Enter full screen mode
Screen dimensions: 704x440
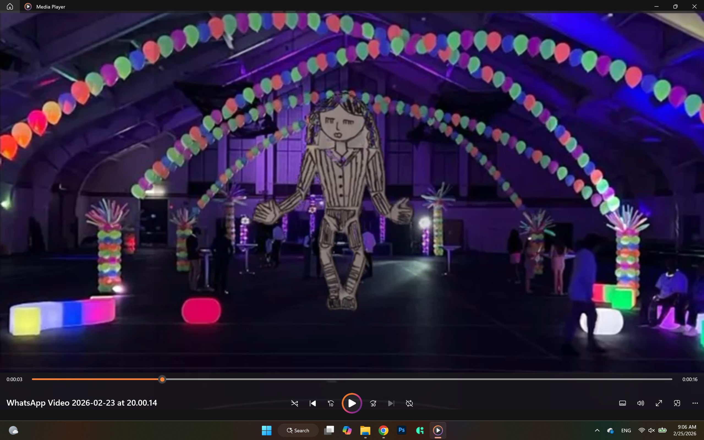(659, 403)
